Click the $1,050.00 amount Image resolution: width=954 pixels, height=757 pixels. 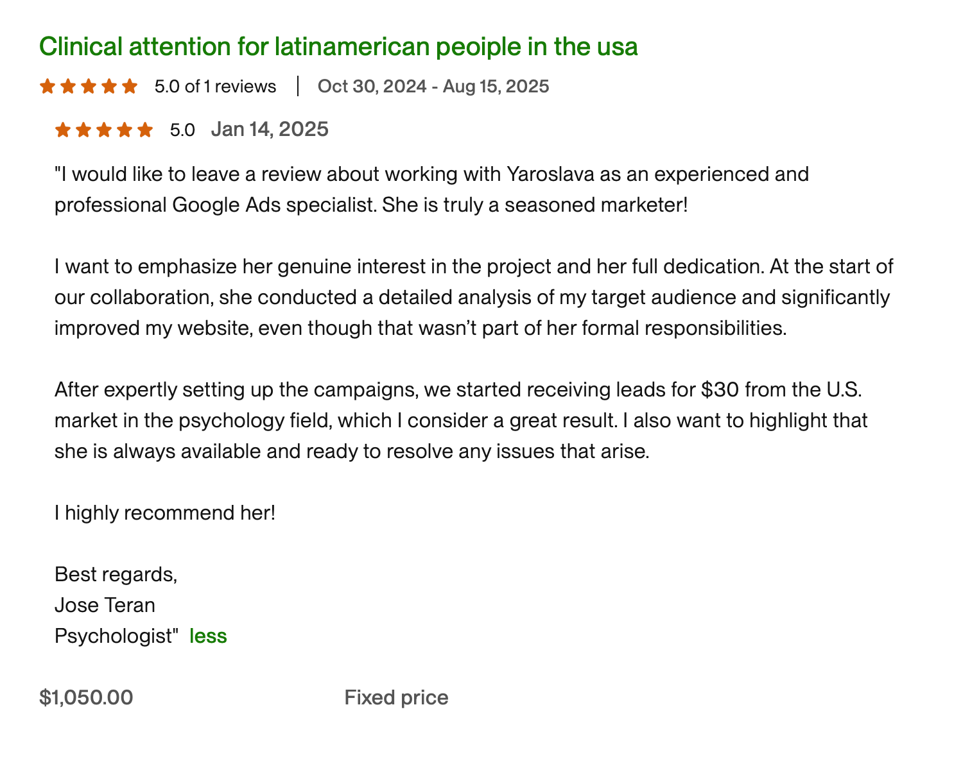click(86, 697)
